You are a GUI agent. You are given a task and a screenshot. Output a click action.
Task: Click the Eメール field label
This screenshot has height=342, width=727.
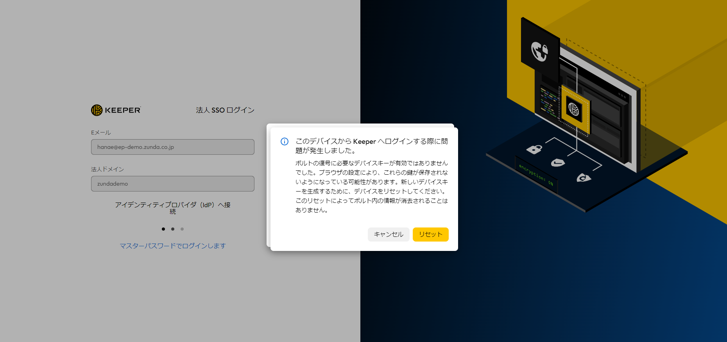101,133
